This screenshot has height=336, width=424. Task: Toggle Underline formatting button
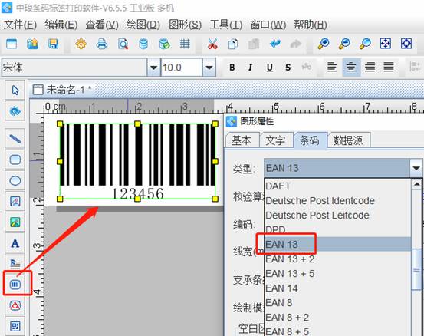[x=269, y=67]
